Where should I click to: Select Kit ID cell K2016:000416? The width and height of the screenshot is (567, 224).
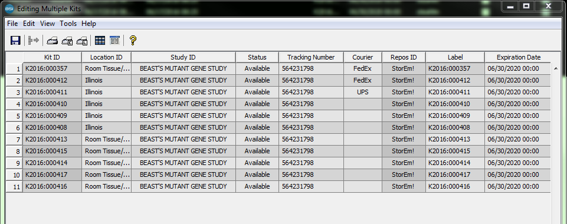pos(52,186)
